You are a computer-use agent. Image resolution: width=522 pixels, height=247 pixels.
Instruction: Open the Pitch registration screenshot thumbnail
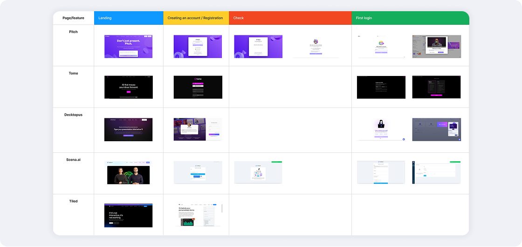(198, 46)
